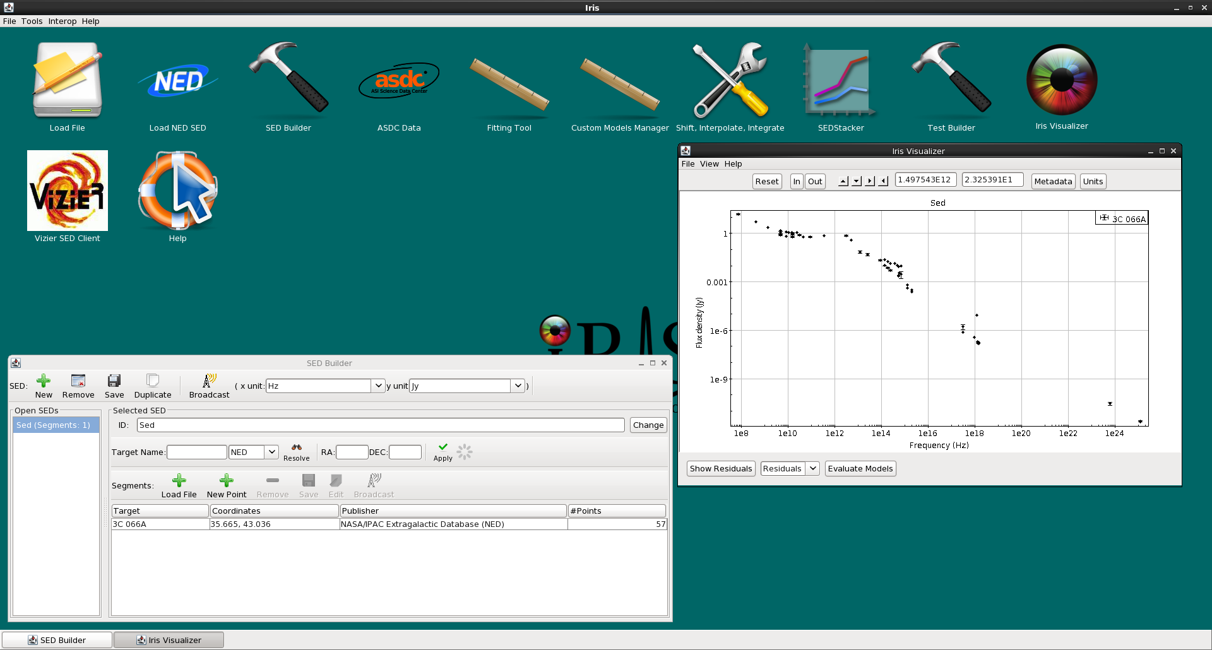The image size is (1212, 650).
Task: Sort by the Target column header
Action: [x=160, y=511]
